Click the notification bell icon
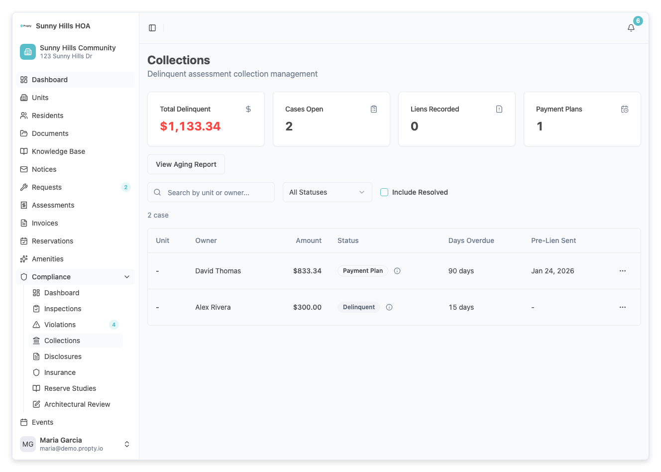661x472 pixels. (631, 28)
